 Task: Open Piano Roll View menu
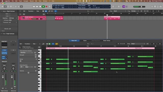pyautogui.click(x=35, y=44)
